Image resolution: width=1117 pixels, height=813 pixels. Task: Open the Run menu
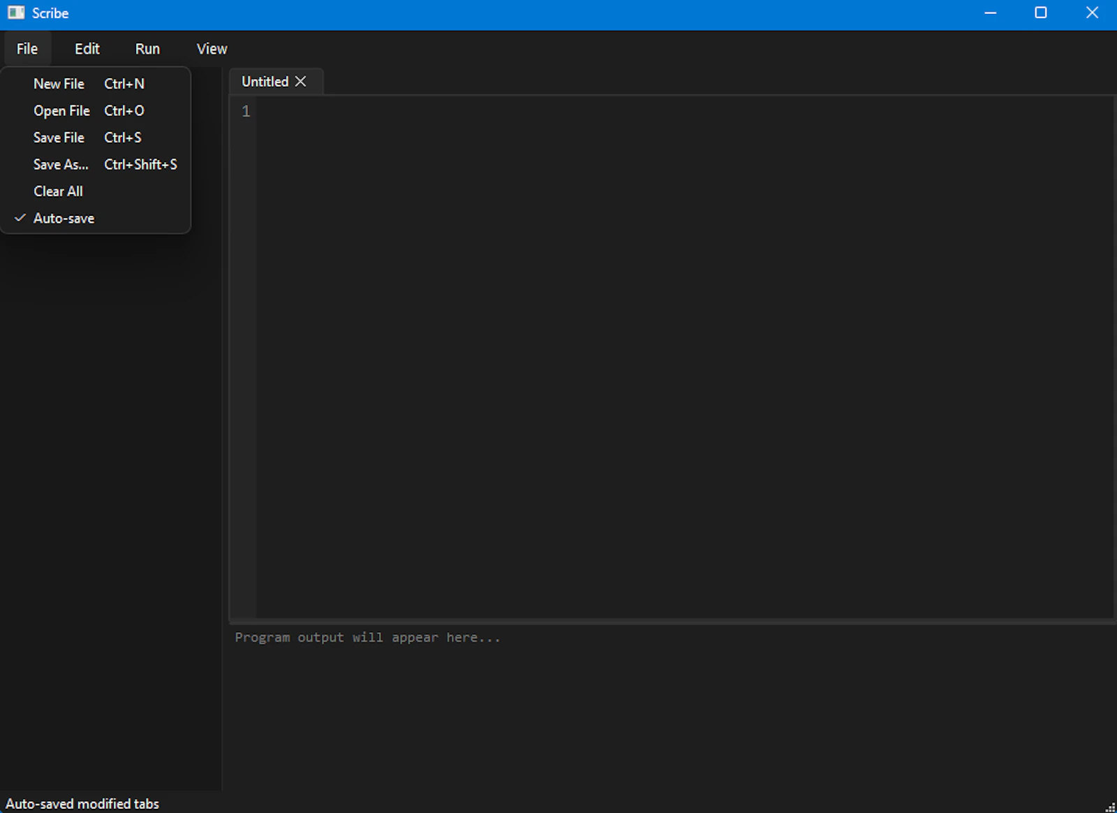point(147,49)
